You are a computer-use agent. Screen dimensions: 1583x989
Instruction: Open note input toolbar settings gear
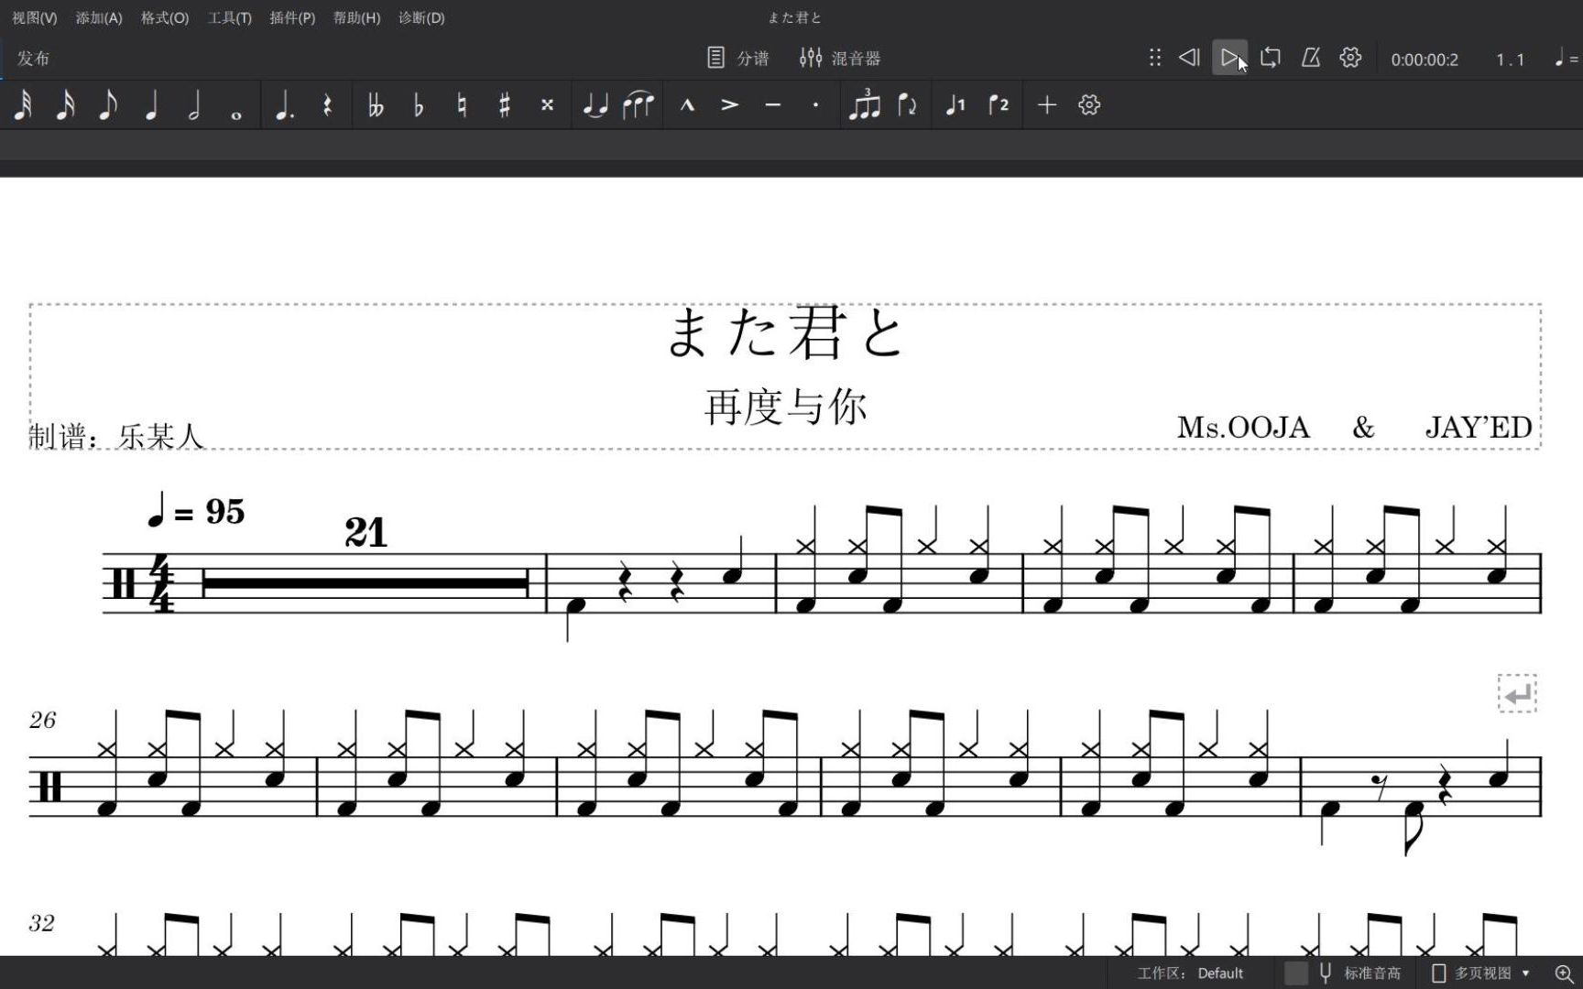pyautogui.click(x=1089, y=105)
